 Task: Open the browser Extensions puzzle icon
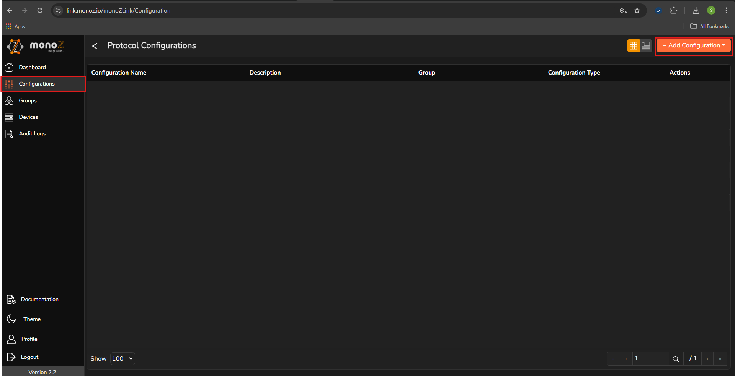(674, 11)
